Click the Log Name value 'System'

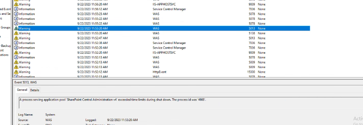pos(50,115)
